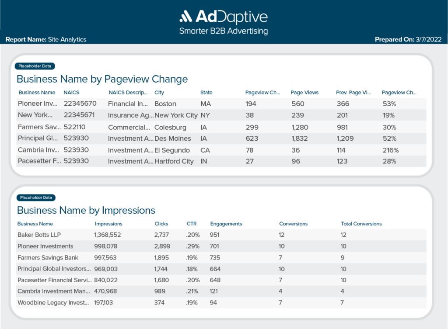Click the AdDaptive triangle logo icon
448x329 pixels.
click(186, 17)
